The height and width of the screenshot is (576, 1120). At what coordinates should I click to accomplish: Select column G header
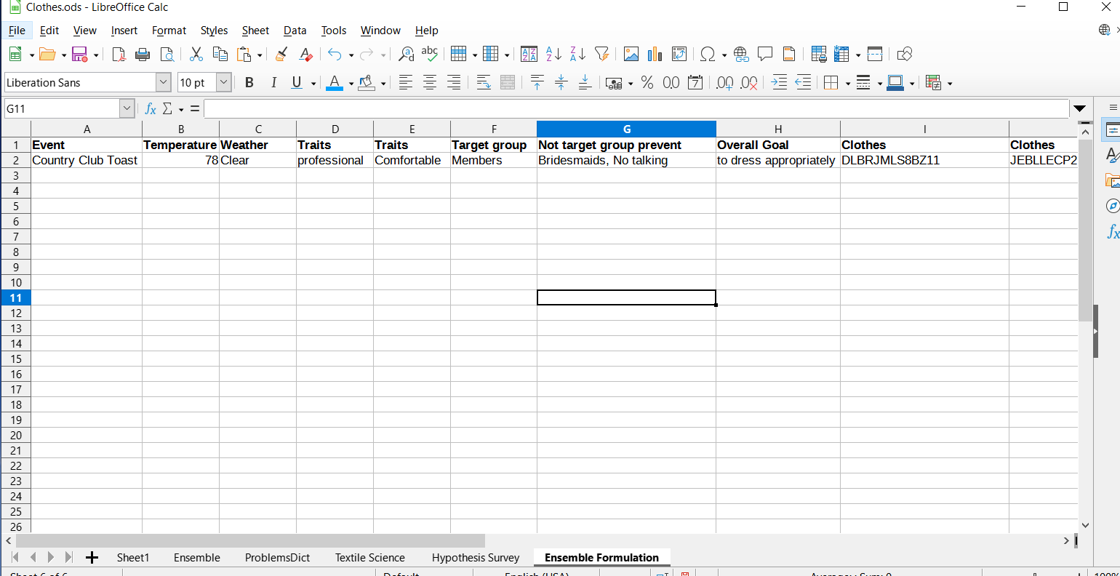pyautogui.click(x=626, y=129)
